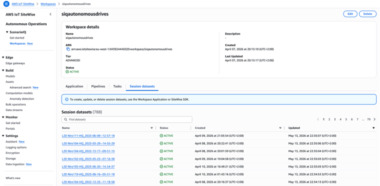Click the ADVANCED tier value
The image size is (380, 186).
click(73, 60)
